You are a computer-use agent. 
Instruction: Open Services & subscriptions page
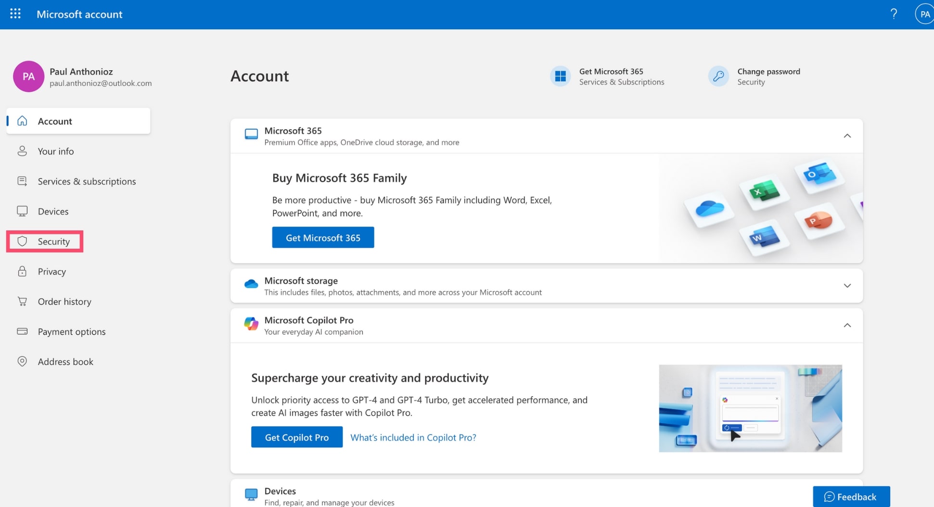tap(87, 181)
